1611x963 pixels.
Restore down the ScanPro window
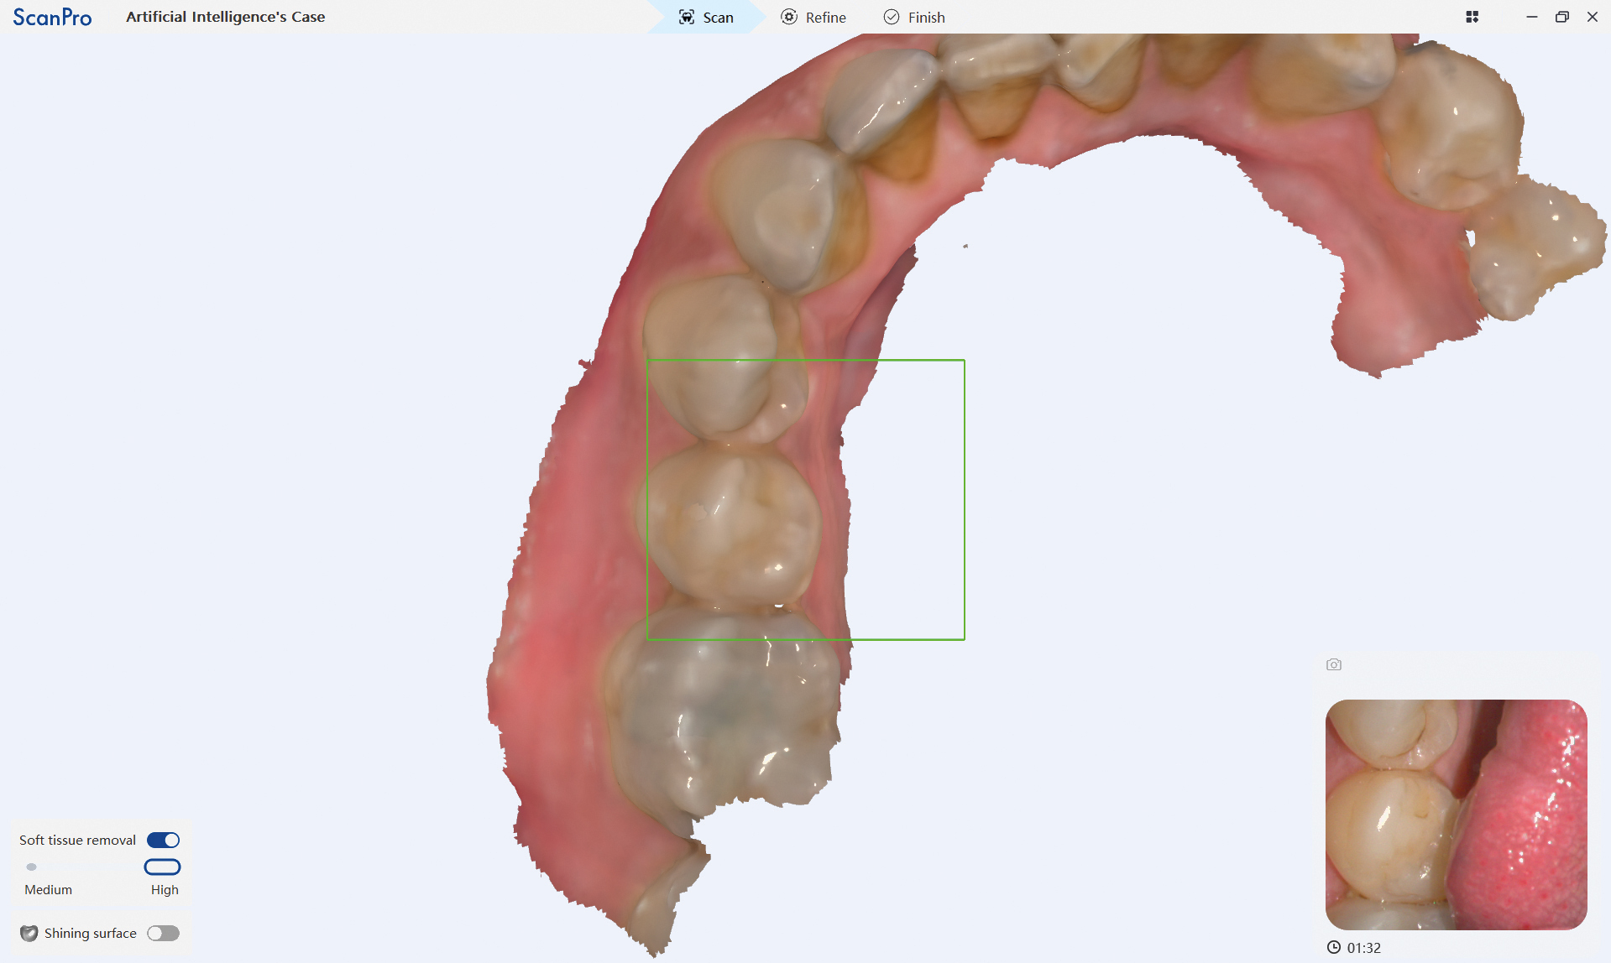(1561, 17)
